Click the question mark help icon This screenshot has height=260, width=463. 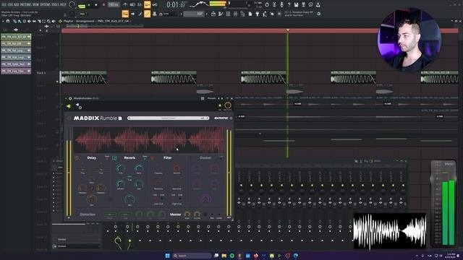point(289,5)
